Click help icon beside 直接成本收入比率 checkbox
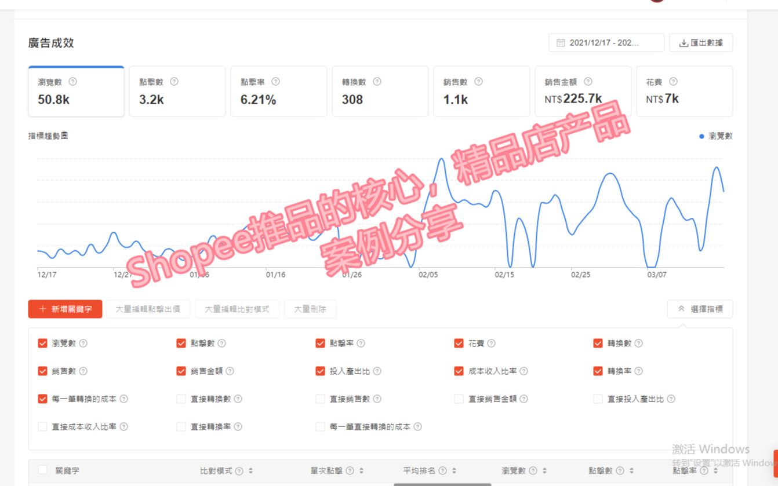The image size is (778, 486). [x=123, y=427]
